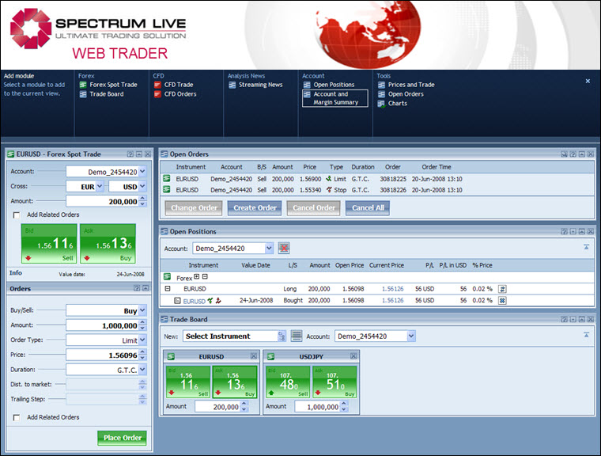This screenshot has height=456, width=601.
Task: Click the list view icon in Trade Board
Action: (297, 336)
